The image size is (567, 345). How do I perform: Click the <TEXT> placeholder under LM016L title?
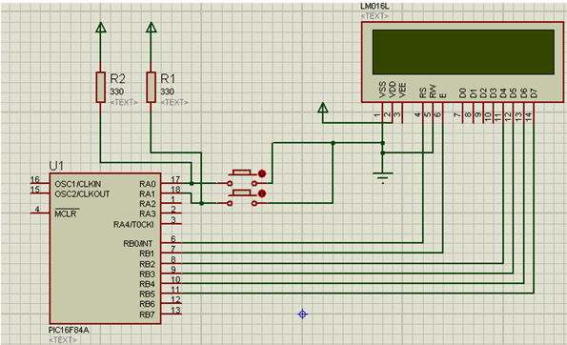(375, 16)
